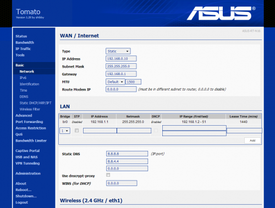This screenshot has height=208, width=275.
Task: Open the MTU Default dropdown
Action: pyautogui.click(x=116, y=82)
